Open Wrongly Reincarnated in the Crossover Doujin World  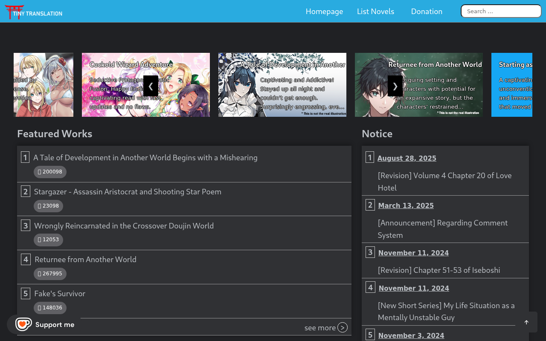(x=124, y=226)
